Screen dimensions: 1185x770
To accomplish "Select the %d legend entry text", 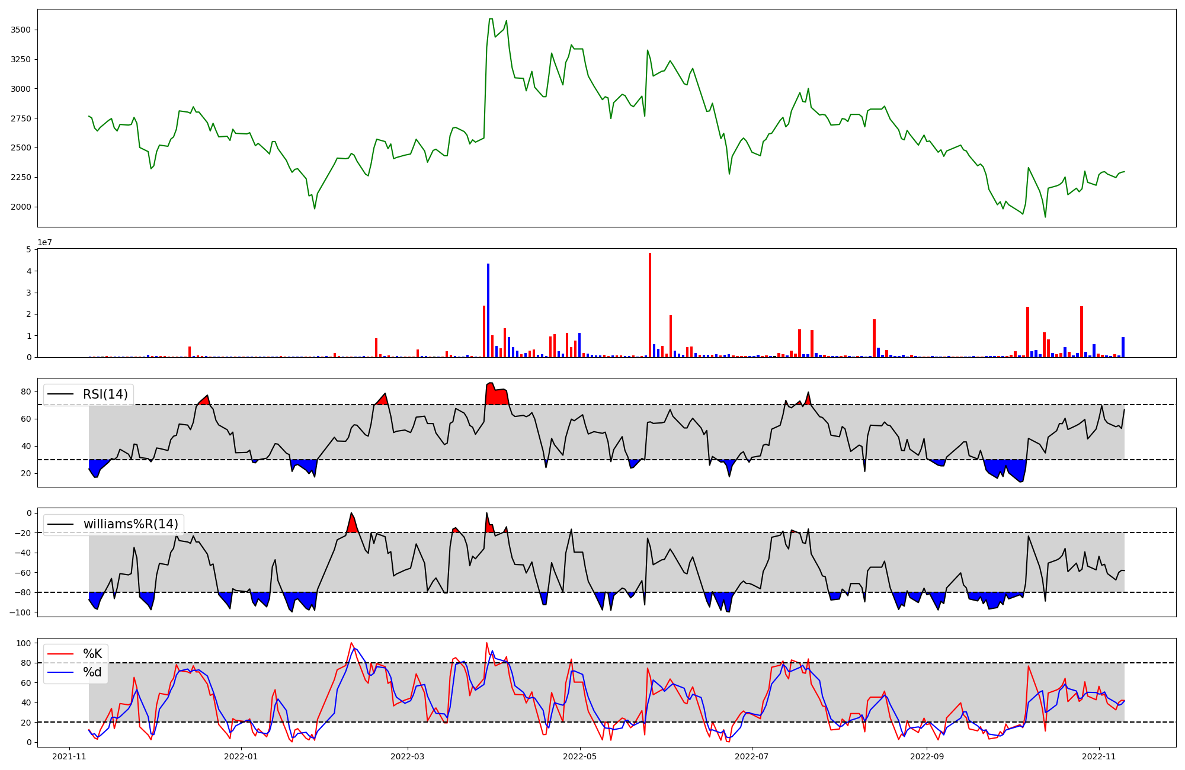I will [x=92, y=672].
